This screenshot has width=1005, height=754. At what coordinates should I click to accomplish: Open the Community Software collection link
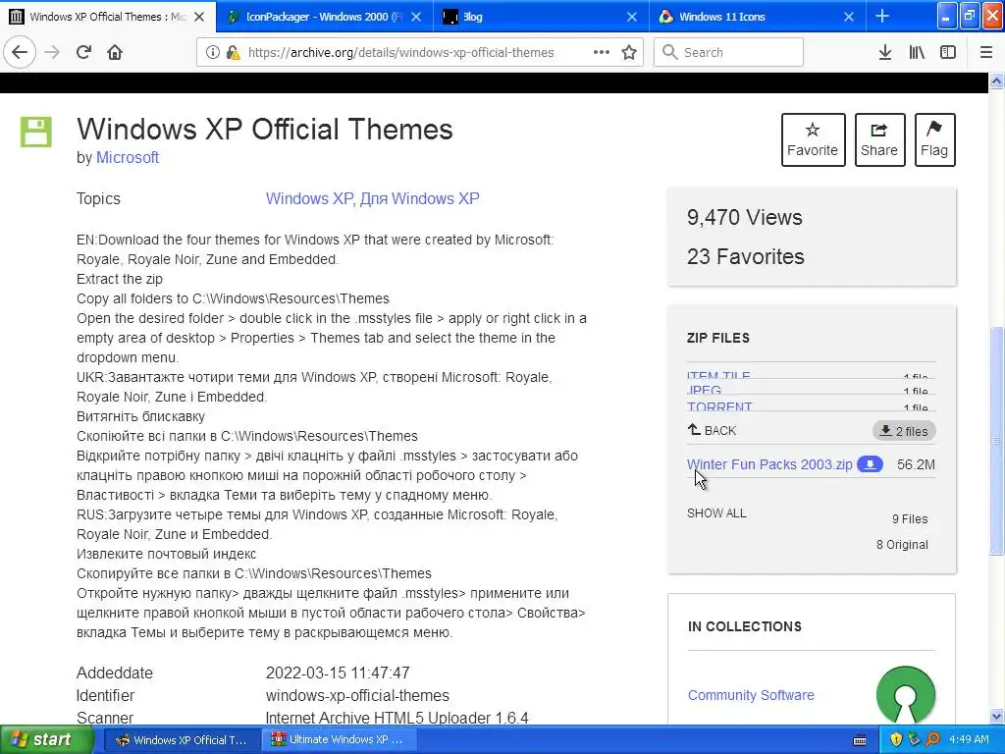pos(751,695)
